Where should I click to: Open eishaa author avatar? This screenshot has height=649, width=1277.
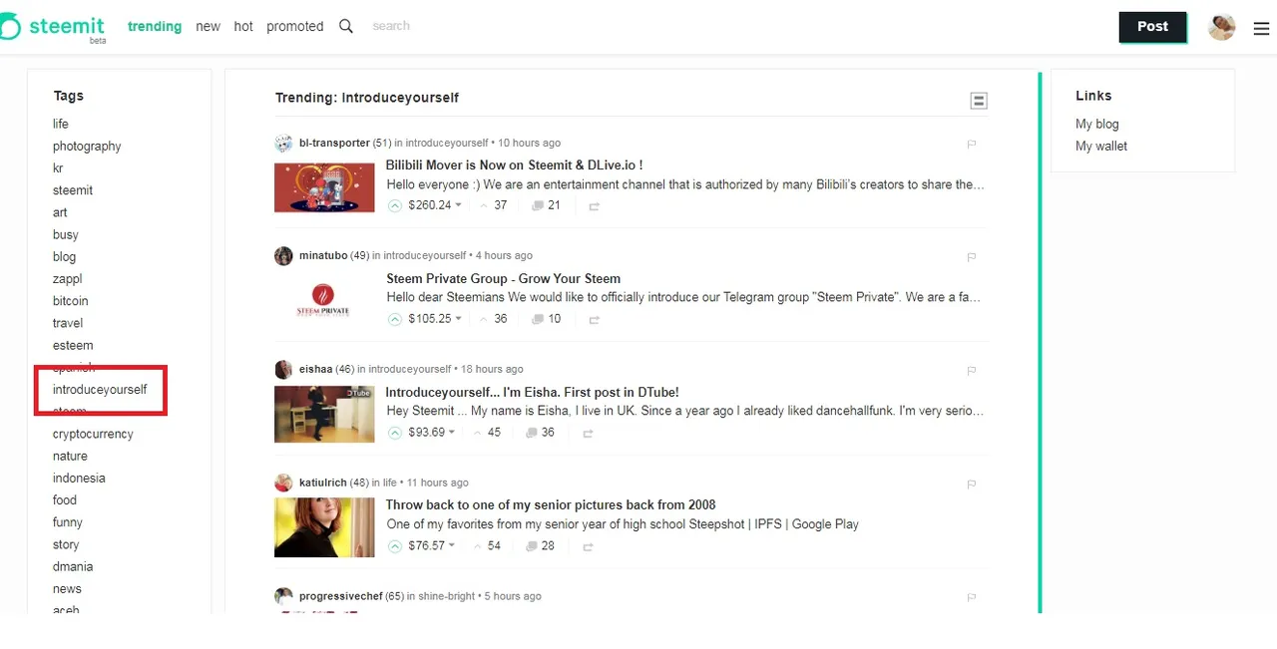pyautogui.click(x=283, y=370)
